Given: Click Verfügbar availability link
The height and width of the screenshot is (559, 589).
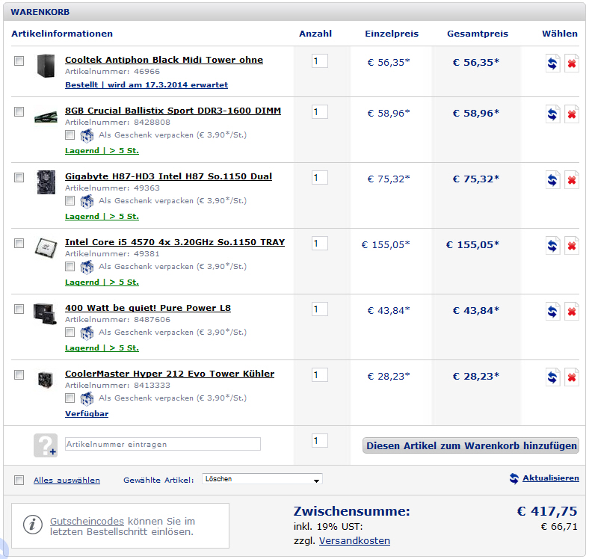Looking at the screenshot, I should tap(87, 413).
